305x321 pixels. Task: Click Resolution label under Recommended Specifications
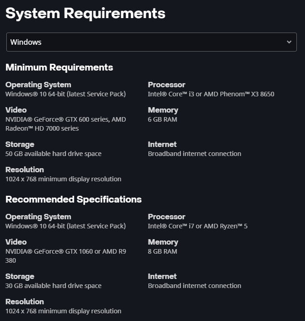point(24,302)
